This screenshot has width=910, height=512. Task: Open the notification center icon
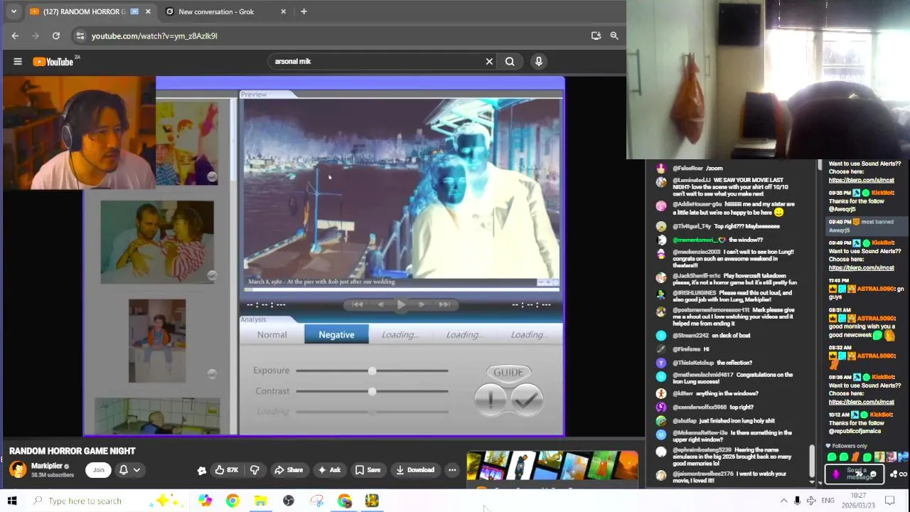[889, 501]
